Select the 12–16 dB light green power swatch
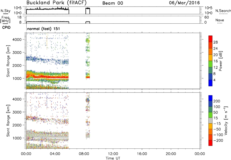The height and width of the screenshot is (160, 231). pos(210,64)
